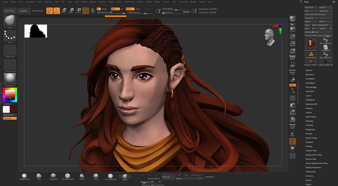
Task: Open the Render menu
Action: pos(140,2)
